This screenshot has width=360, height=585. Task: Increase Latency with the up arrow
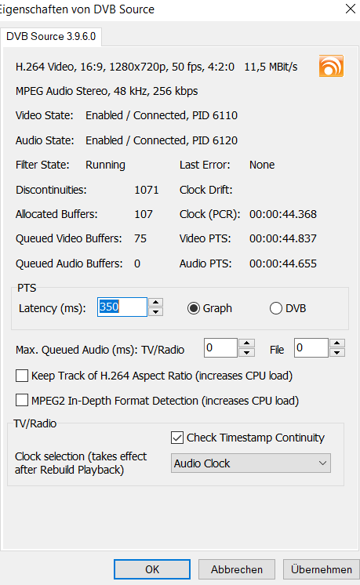[x=155, y=303]
